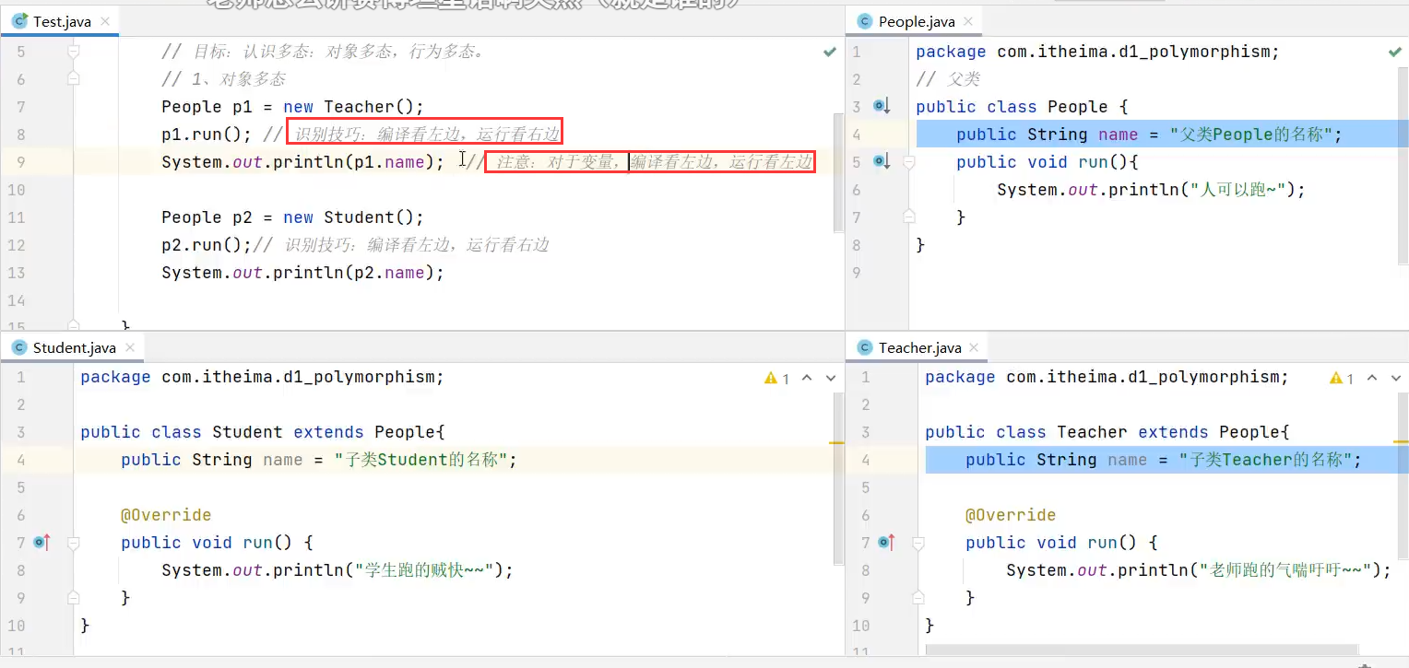Click the overrides gutter icon in Student.java line 7
This screenshot has height=668, width=1409.
[x=41, y=543]
